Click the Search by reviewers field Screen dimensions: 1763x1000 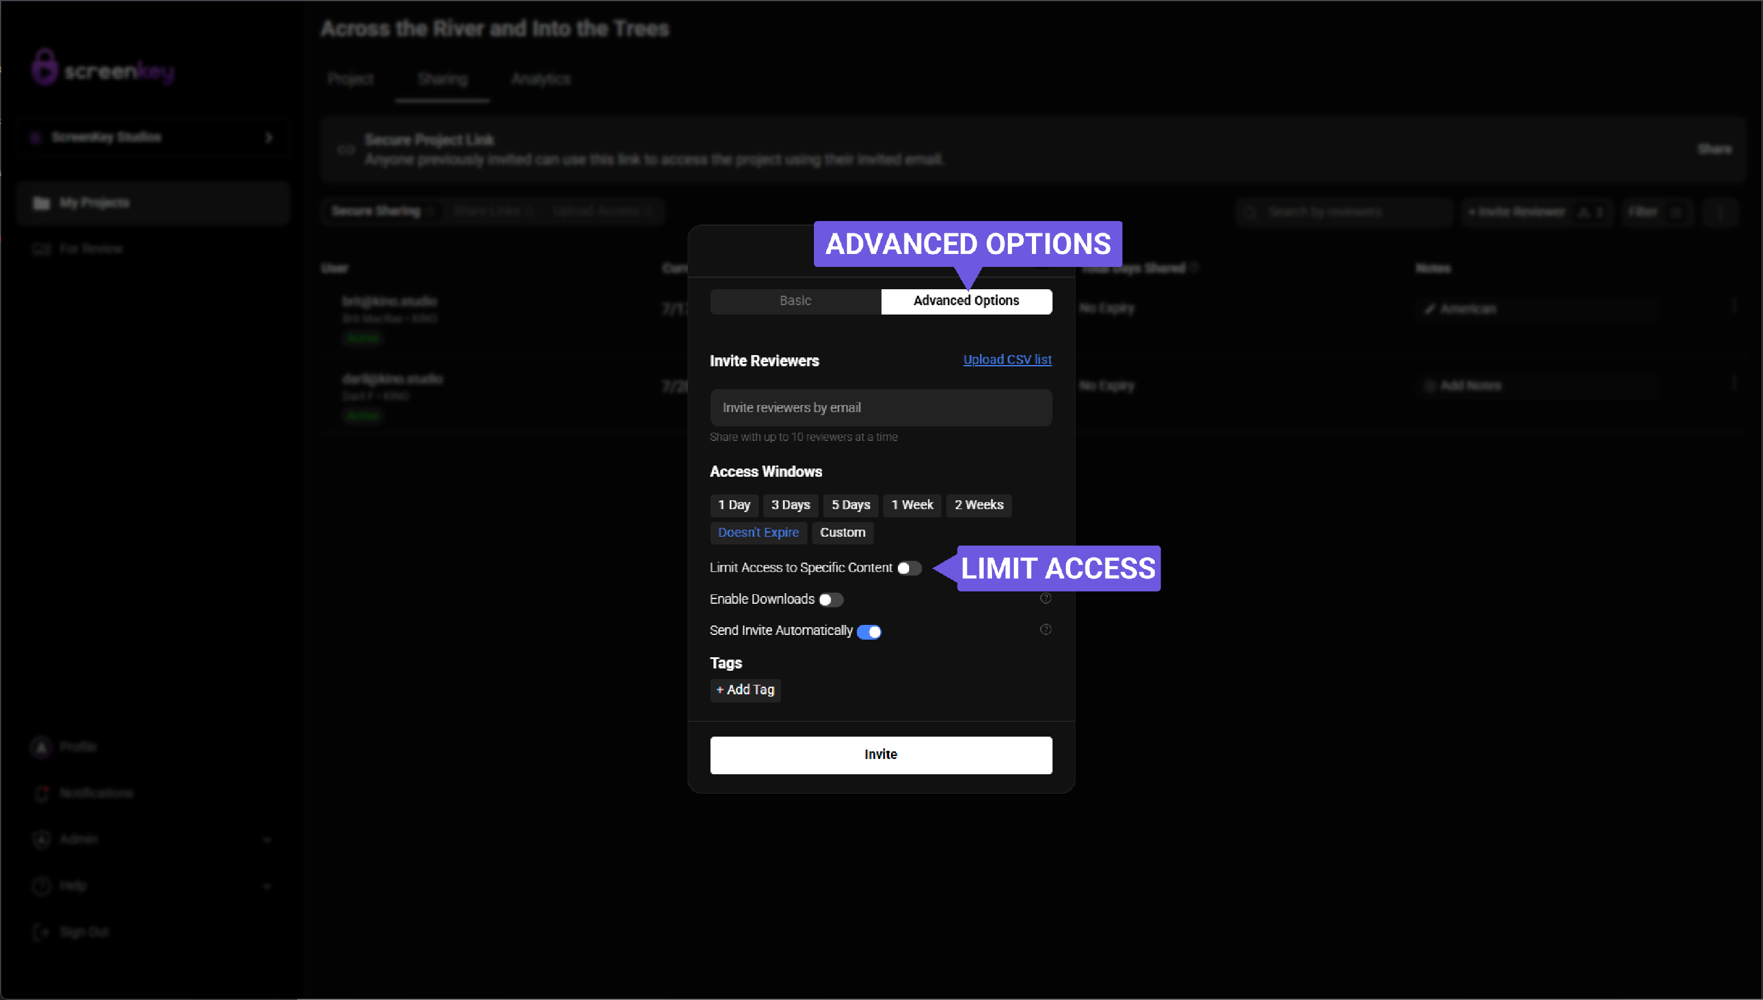coord(1344,212)
